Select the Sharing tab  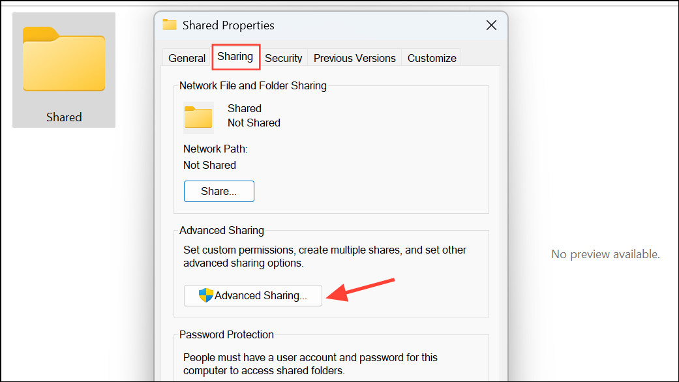(235, 57)
